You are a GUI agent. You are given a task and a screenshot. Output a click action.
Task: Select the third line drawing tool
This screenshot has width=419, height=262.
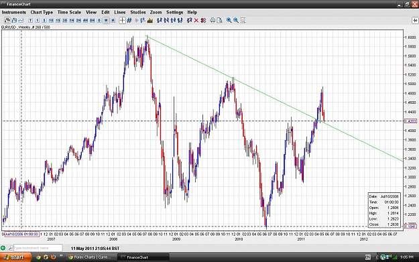coord(173,20)
